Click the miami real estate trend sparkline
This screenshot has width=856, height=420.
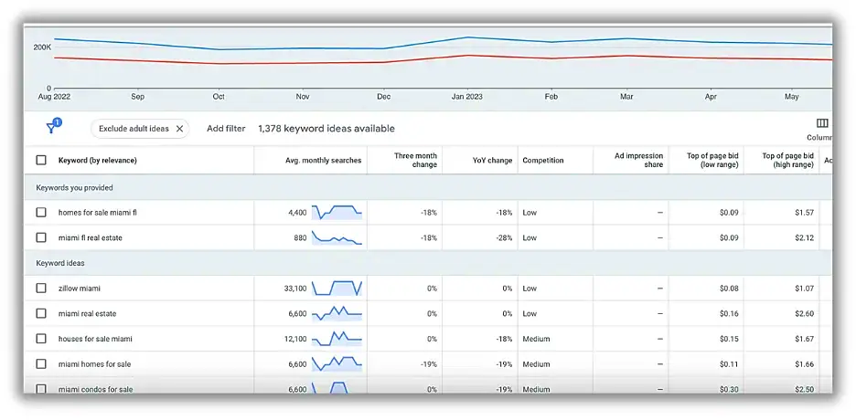pos(337,314)
